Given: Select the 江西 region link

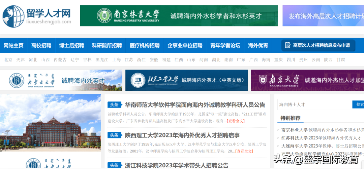Looking at the screenshot, I should pos(179,60).
